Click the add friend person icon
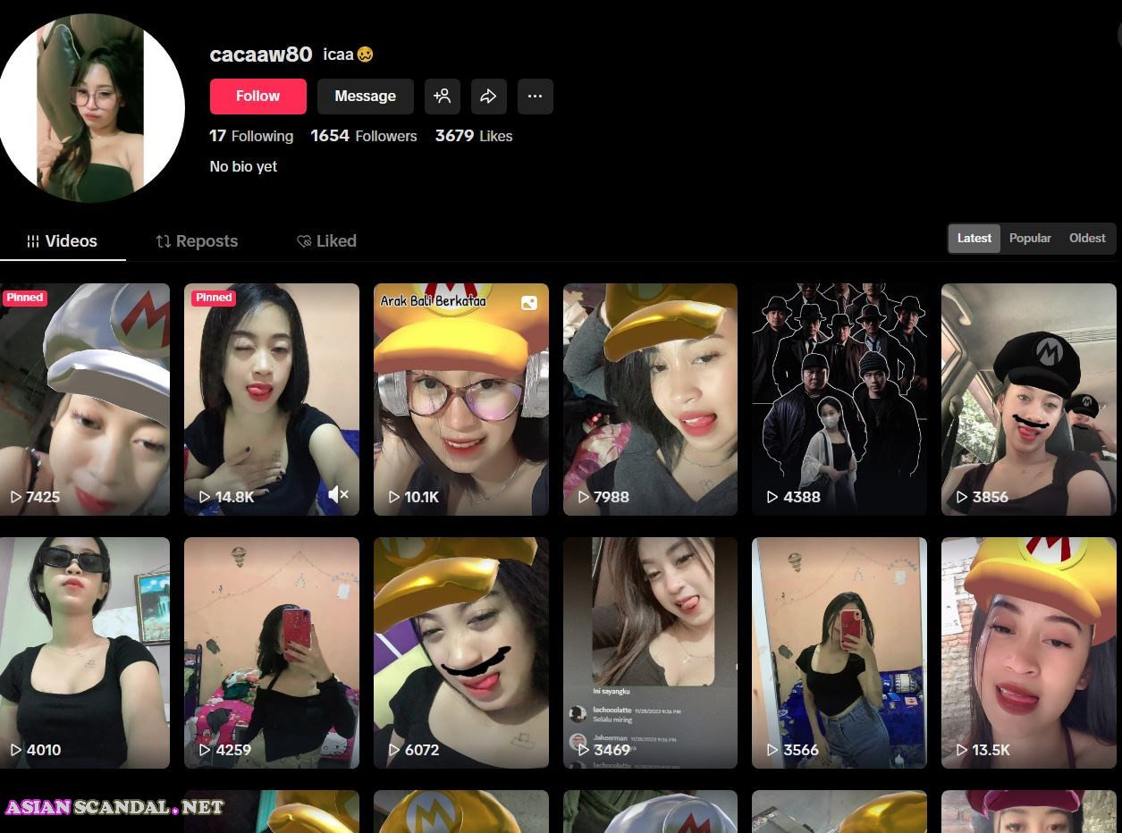Screen dimensions: 1122x833 443,97
